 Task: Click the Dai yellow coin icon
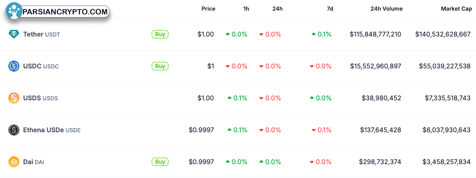(x=14, y=162)
